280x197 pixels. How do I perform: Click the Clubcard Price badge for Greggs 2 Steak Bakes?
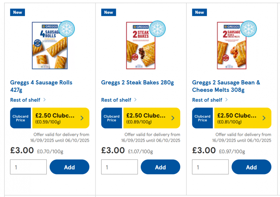tap(111, 118)
